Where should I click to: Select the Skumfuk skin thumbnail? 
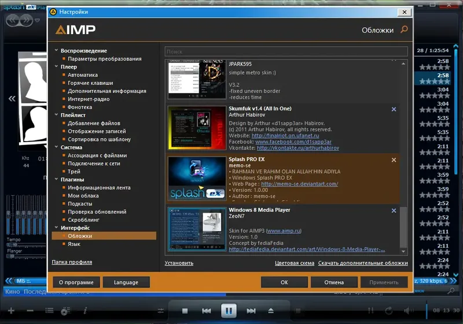point(197,128)
